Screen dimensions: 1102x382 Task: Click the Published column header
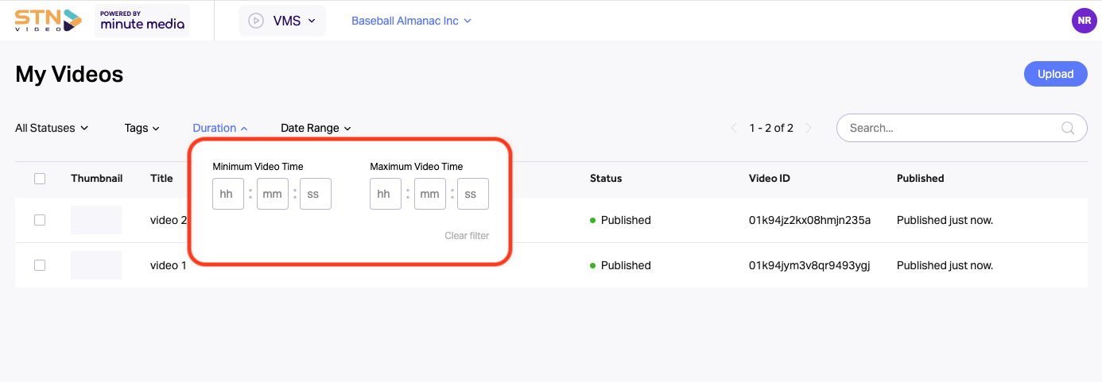[x=921, y=179]
